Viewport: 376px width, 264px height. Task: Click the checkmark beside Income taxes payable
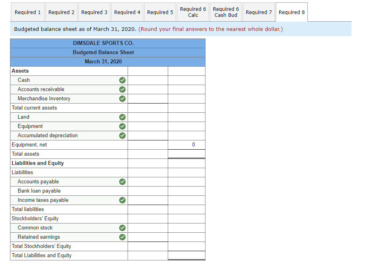pos(122,200)
